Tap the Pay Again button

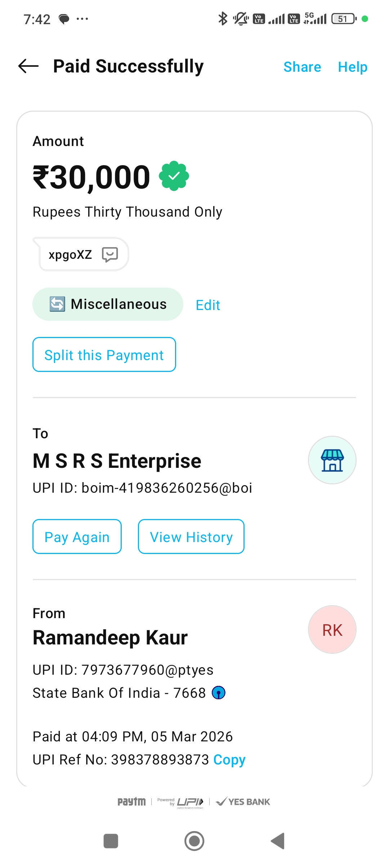[77, 537]
